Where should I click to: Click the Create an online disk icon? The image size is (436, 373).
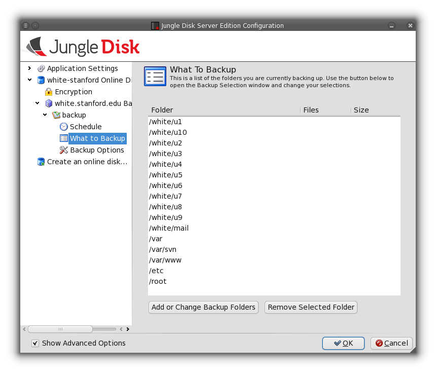click(41, 162)
